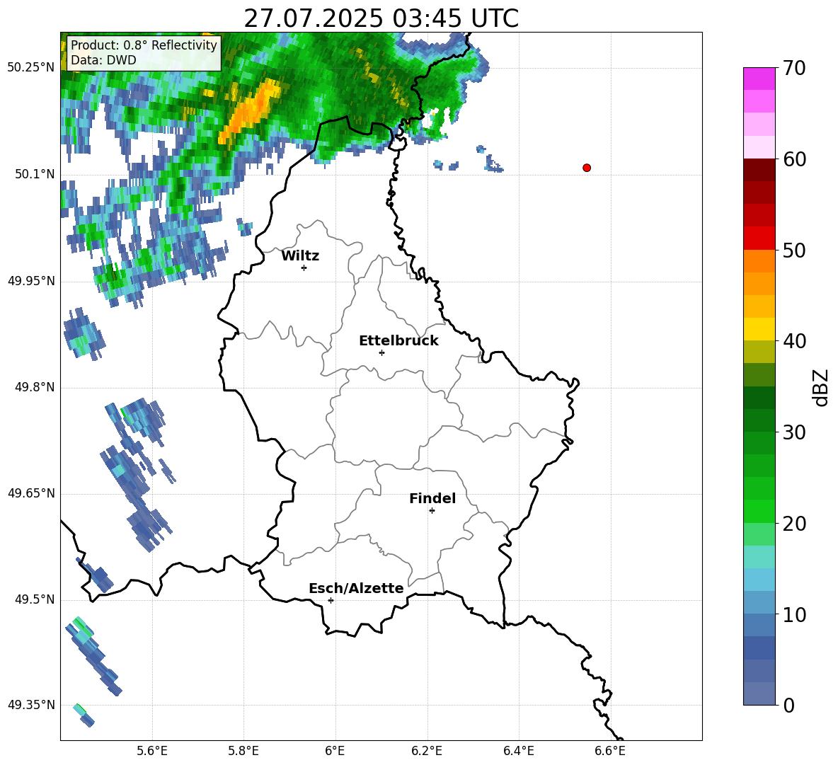Click the 30 tick on colorbar

point(795,432)
